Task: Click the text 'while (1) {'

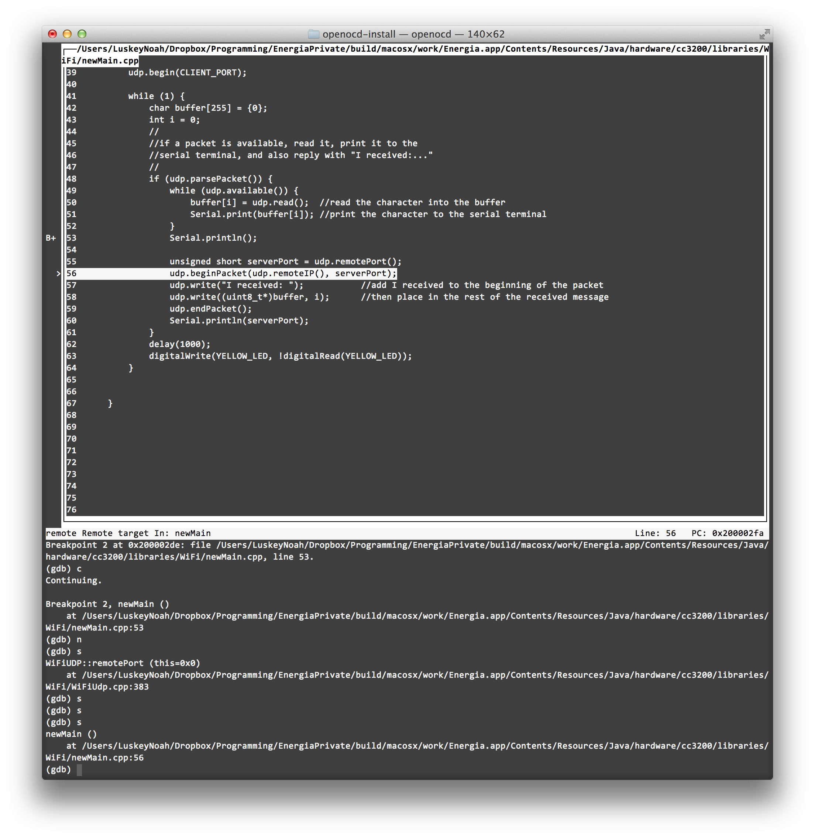Action: click(x=156, y=96)
